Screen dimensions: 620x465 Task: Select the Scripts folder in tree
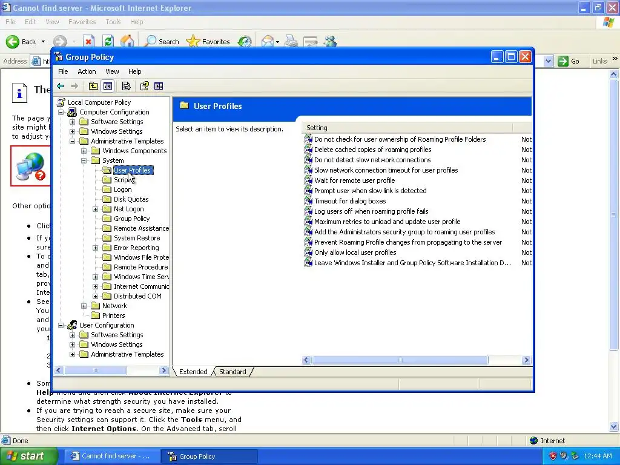click(123, 180)
